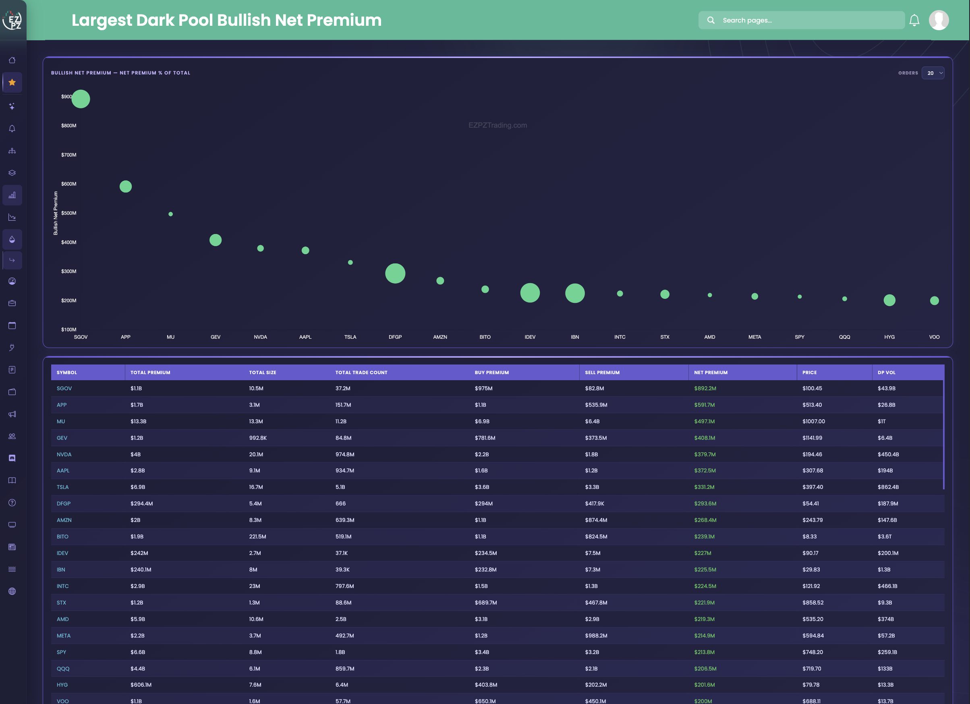Open the META symbol link in table
This screenshot has width=970, height=704.
tap(63, 636)
